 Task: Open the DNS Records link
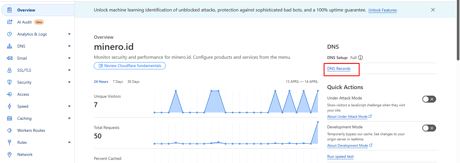pyautogui.click(x=339, y=68)
